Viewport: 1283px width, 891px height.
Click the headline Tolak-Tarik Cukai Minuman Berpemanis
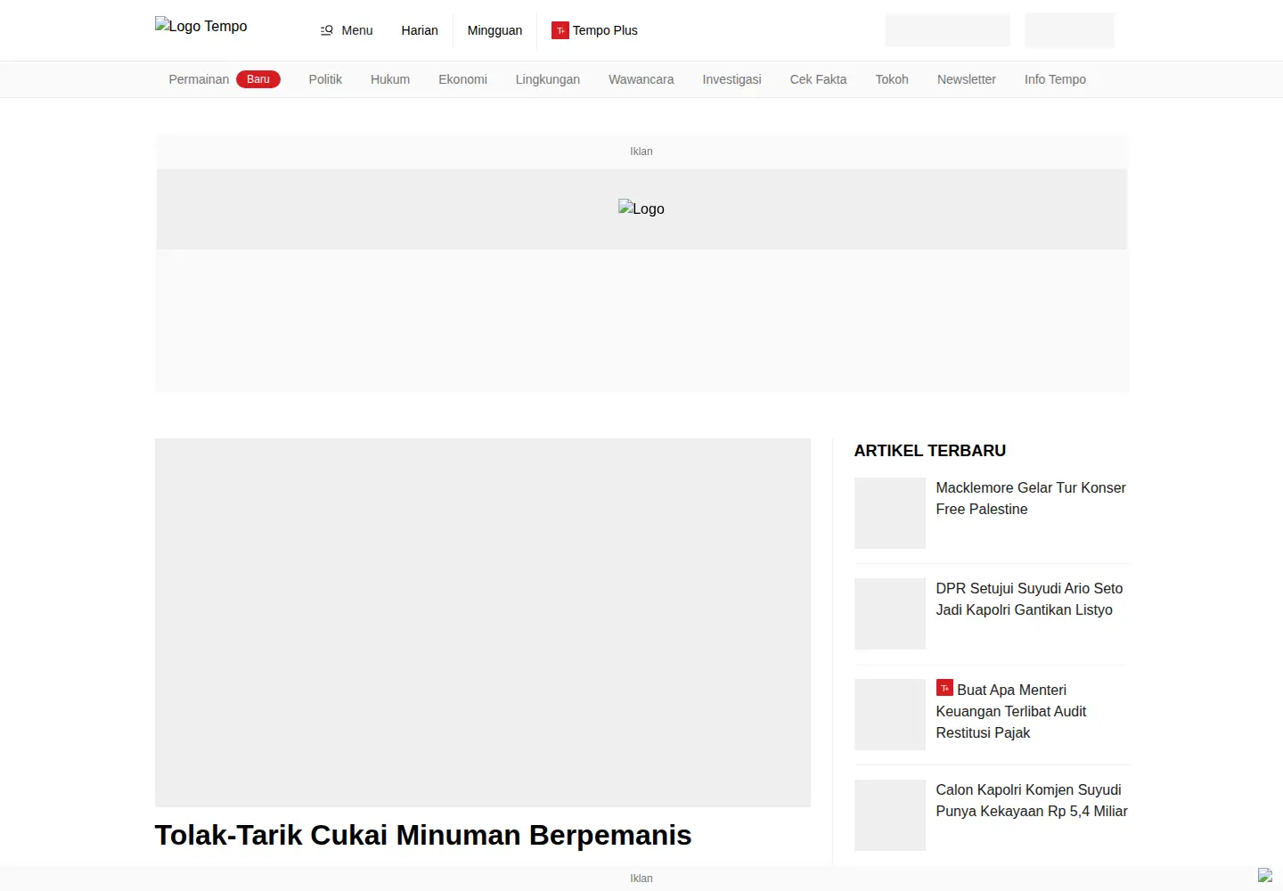tap(423, 835)
